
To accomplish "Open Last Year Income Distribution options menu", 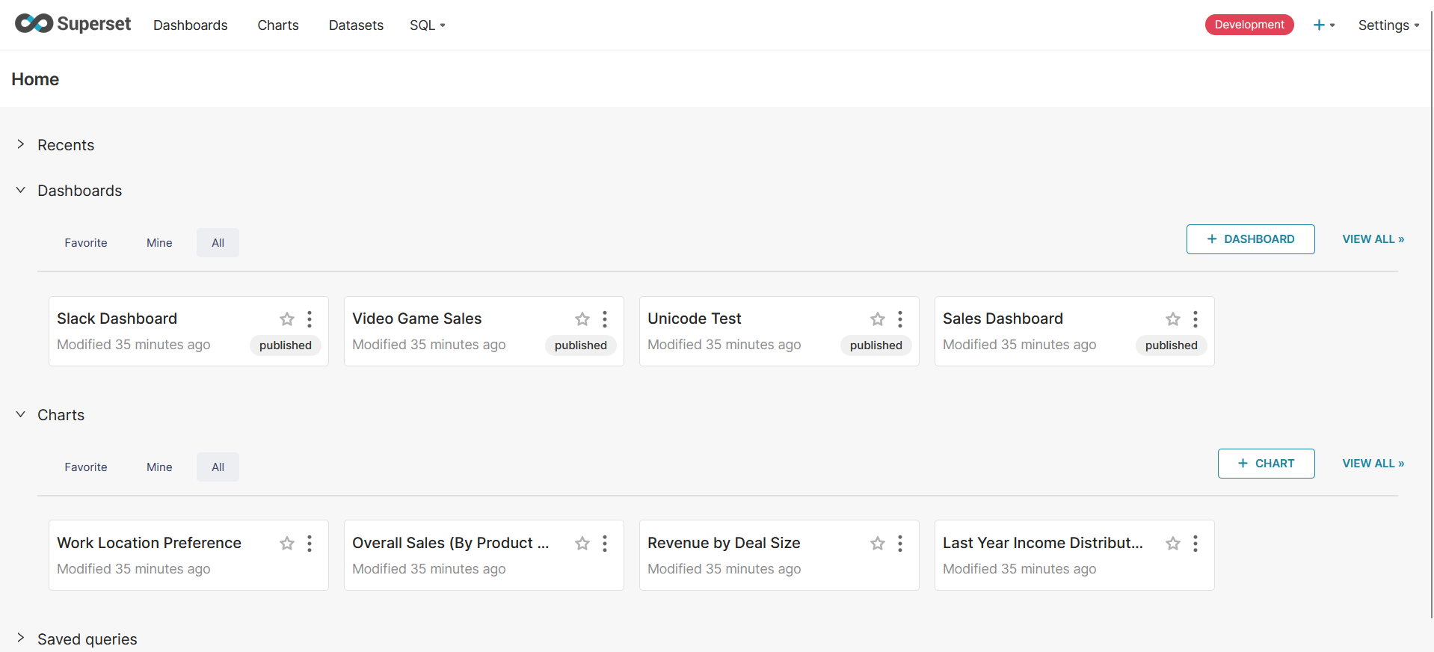I will point(1195,544).
